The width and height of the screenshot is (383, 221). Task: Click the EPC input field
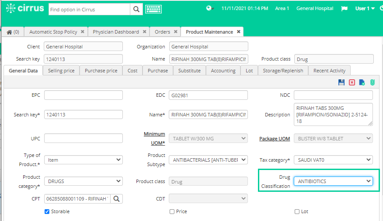tap(84, 95)
